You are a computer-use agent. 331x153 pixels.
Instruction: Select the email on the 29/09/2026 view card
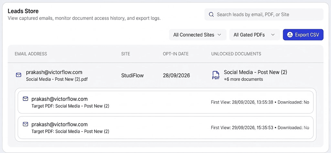[x=59, y=125]
